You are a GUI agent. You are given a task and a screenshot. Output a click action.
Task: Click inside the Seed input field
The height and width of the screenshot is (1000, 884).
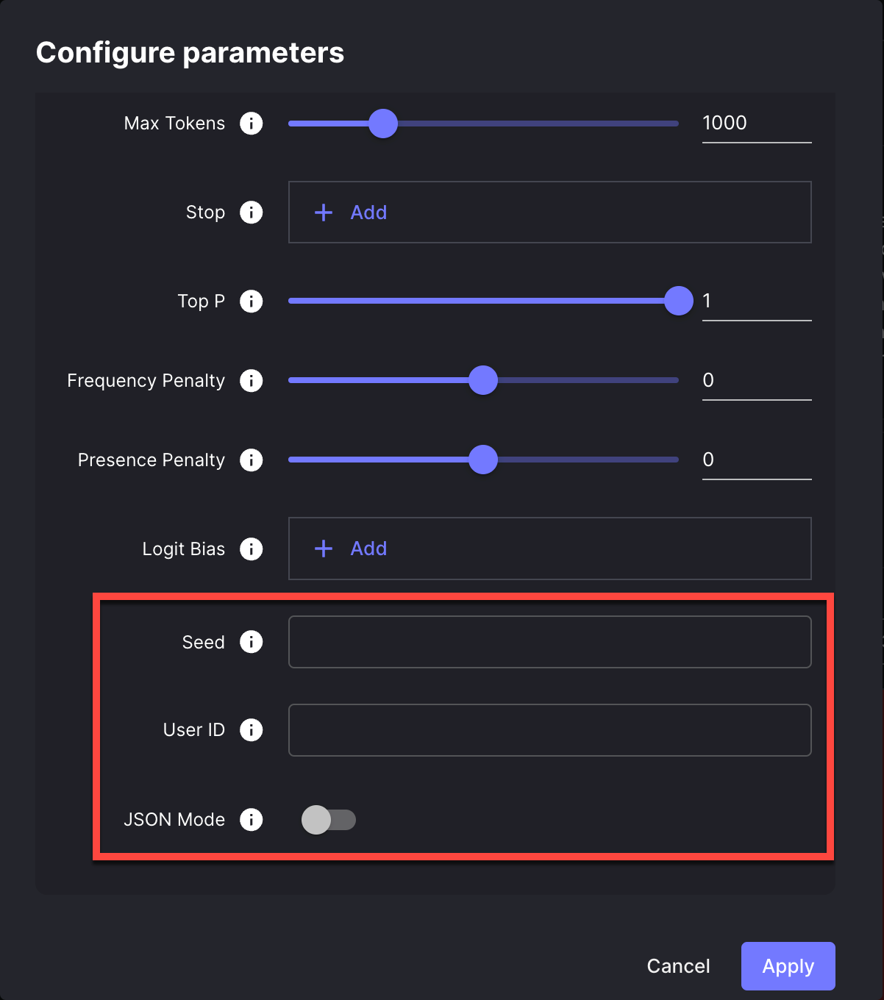pos(549,642)
